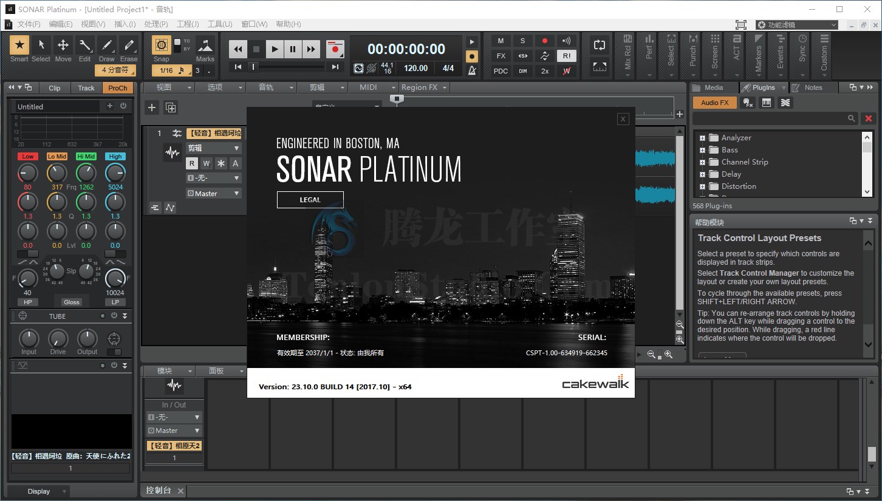Expand the Bass plug-in folder
The height and width of the screenshot is (501, 882).
pos(702,150)
